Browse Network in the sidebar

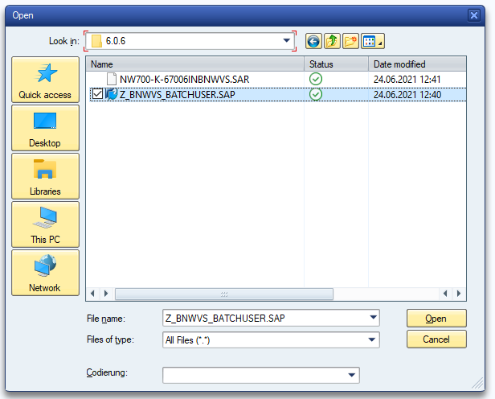coord(45,274)
